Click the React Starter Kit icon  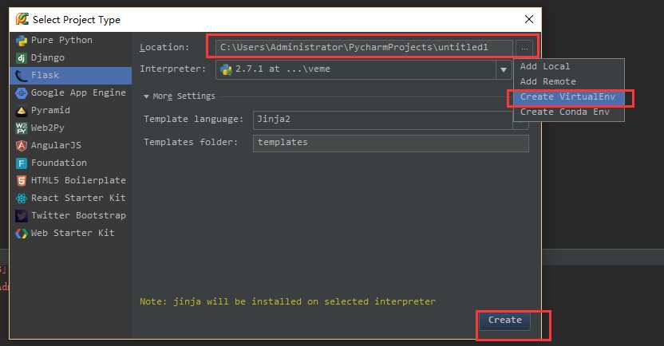pyautogui.click(x=22, y=199)
